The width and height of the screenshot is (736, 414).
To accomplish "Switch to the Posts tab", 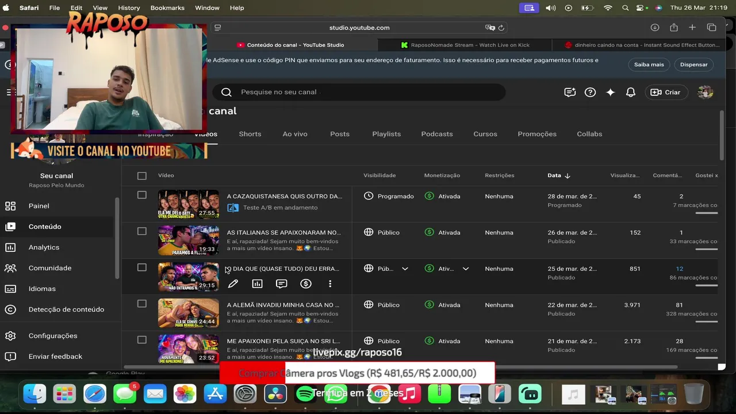I will point(340,134).
